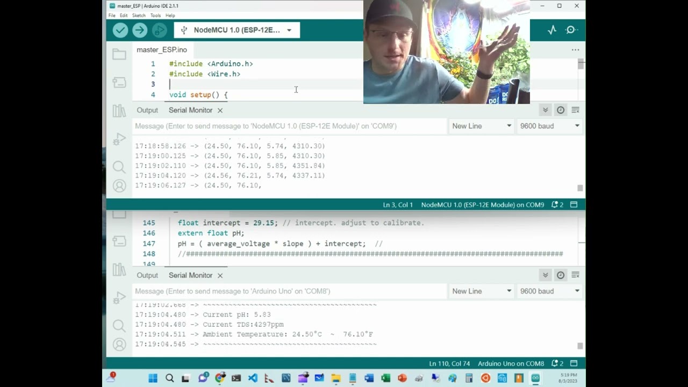
Task: Toggle autoscroll in the COM9 serial monitor
Action: pyautogui.click(x=545, y=110)
